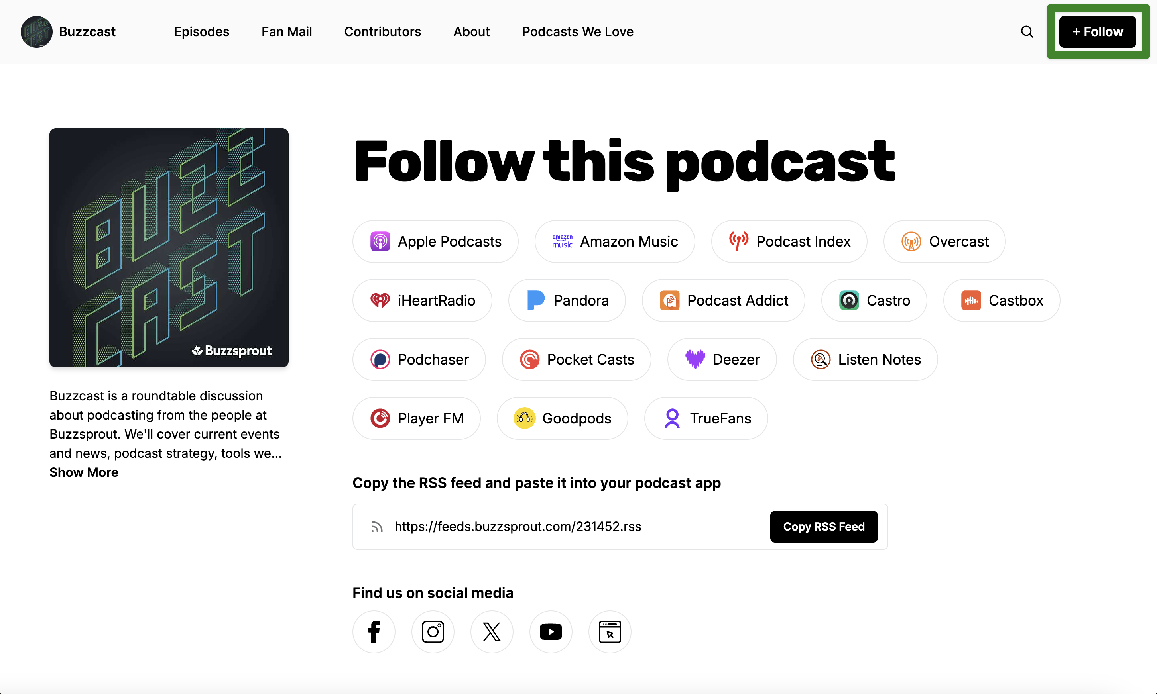Visit the Instagram social icon

point(433,632)
